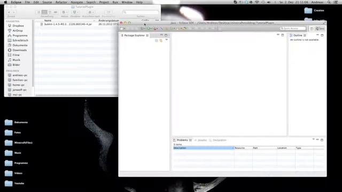
Task: Switch Finder to column view
Action: [50, 12]
